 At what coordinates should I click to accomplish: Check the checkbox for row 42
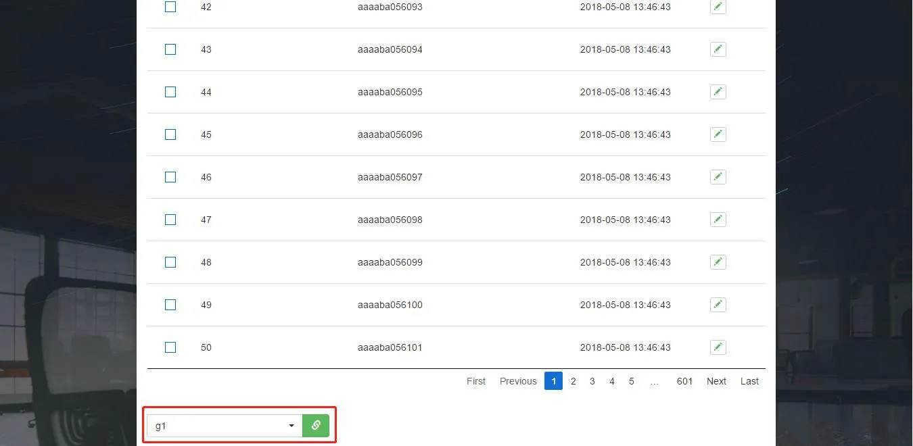(x=170, y=7)
